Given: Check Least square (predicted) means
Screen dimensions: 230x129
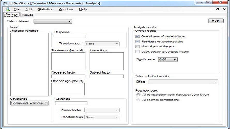Looking at the screenshot, I should pyautogui.click(x=137, y=52).
